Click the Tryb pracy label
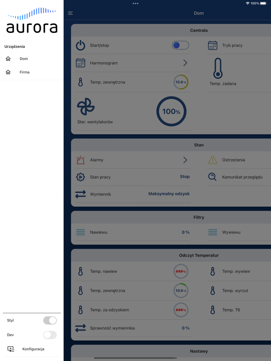The height and width of the screenshot is (361, 271). click(x=232, y=45)
